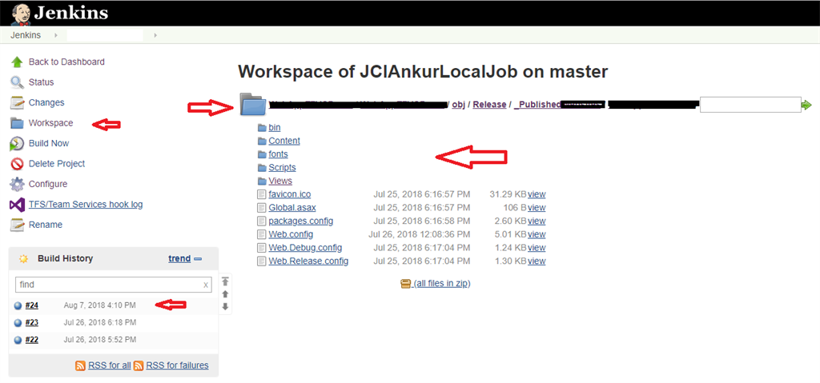Move build history down one page arrow
This screenshot has width=820, height=383.
tap(225, 307)
